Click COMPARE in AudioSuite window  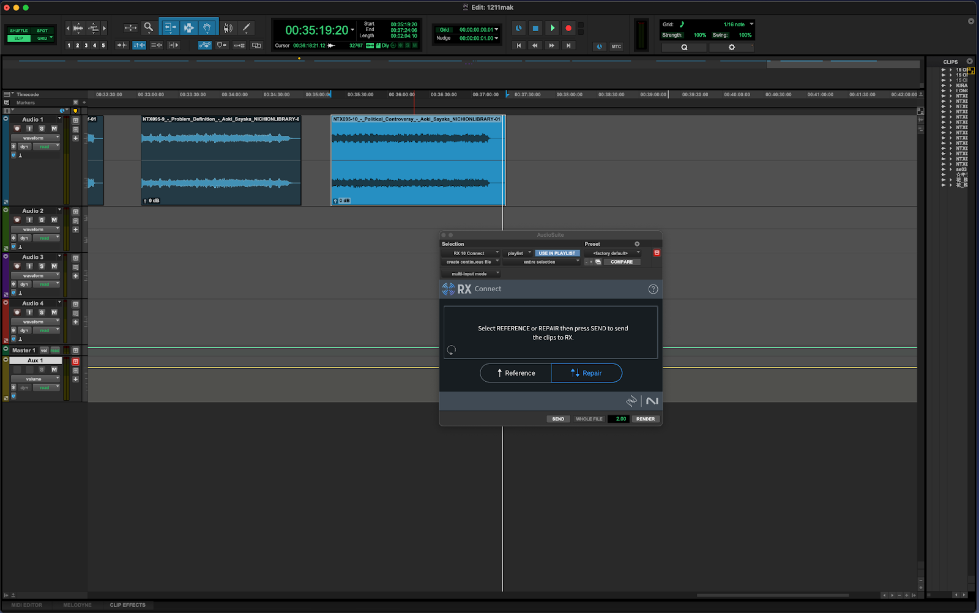click(x=622, y=262)
